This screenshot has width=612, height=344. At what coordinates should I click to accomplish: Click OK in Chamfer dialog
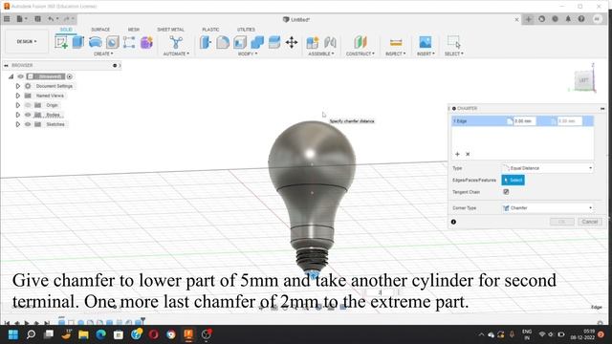click(x=562, y=222)
